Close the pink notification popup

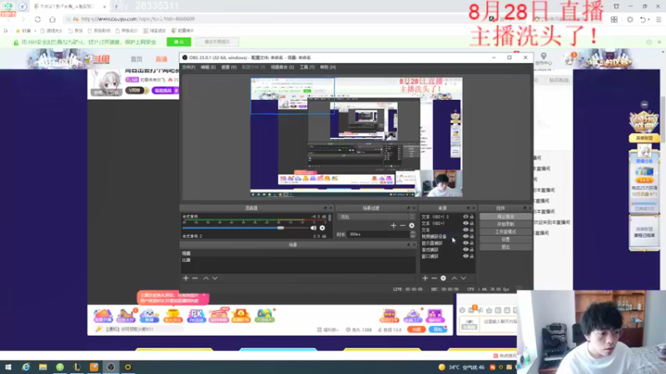[x=204, y=295]
